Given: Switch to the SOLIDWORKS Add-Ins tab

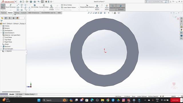Looking at the screenshot, I should point(48,13).
